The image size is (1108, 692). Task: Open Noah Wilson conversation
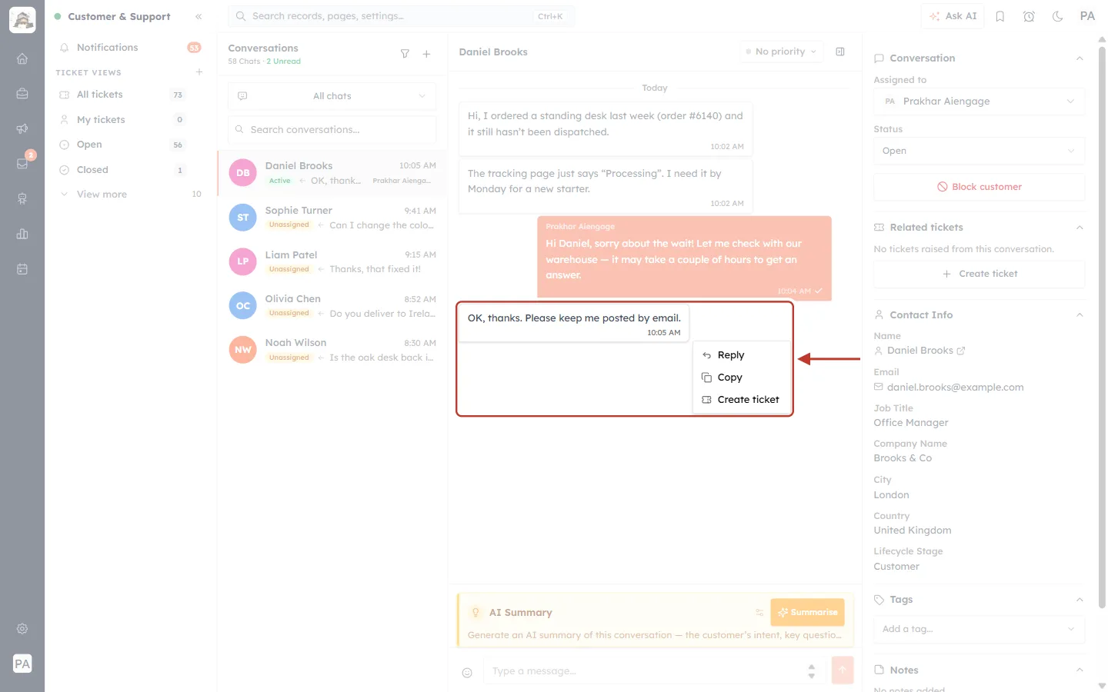point(332,350)
